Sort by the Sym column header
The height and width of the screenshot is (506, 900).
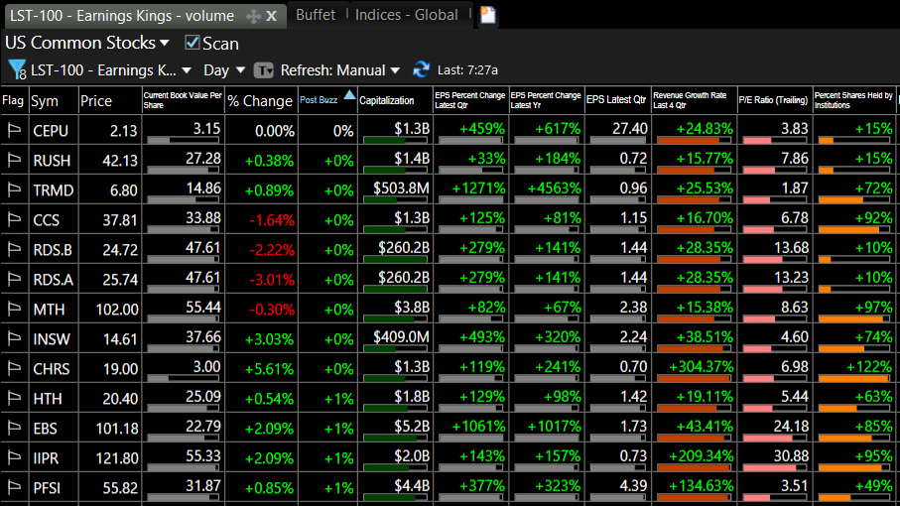click(x=53, y=100)
